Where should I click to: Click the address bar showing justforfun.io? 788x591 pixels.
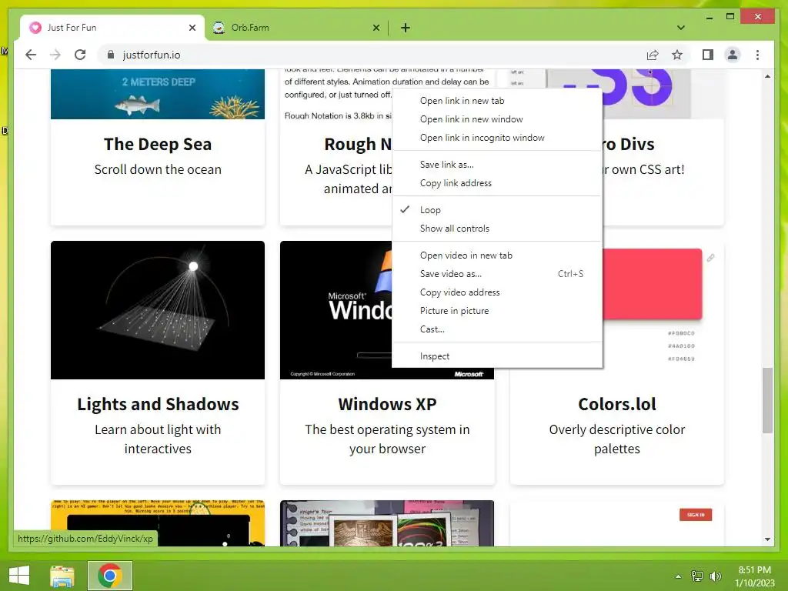[372, 55]
